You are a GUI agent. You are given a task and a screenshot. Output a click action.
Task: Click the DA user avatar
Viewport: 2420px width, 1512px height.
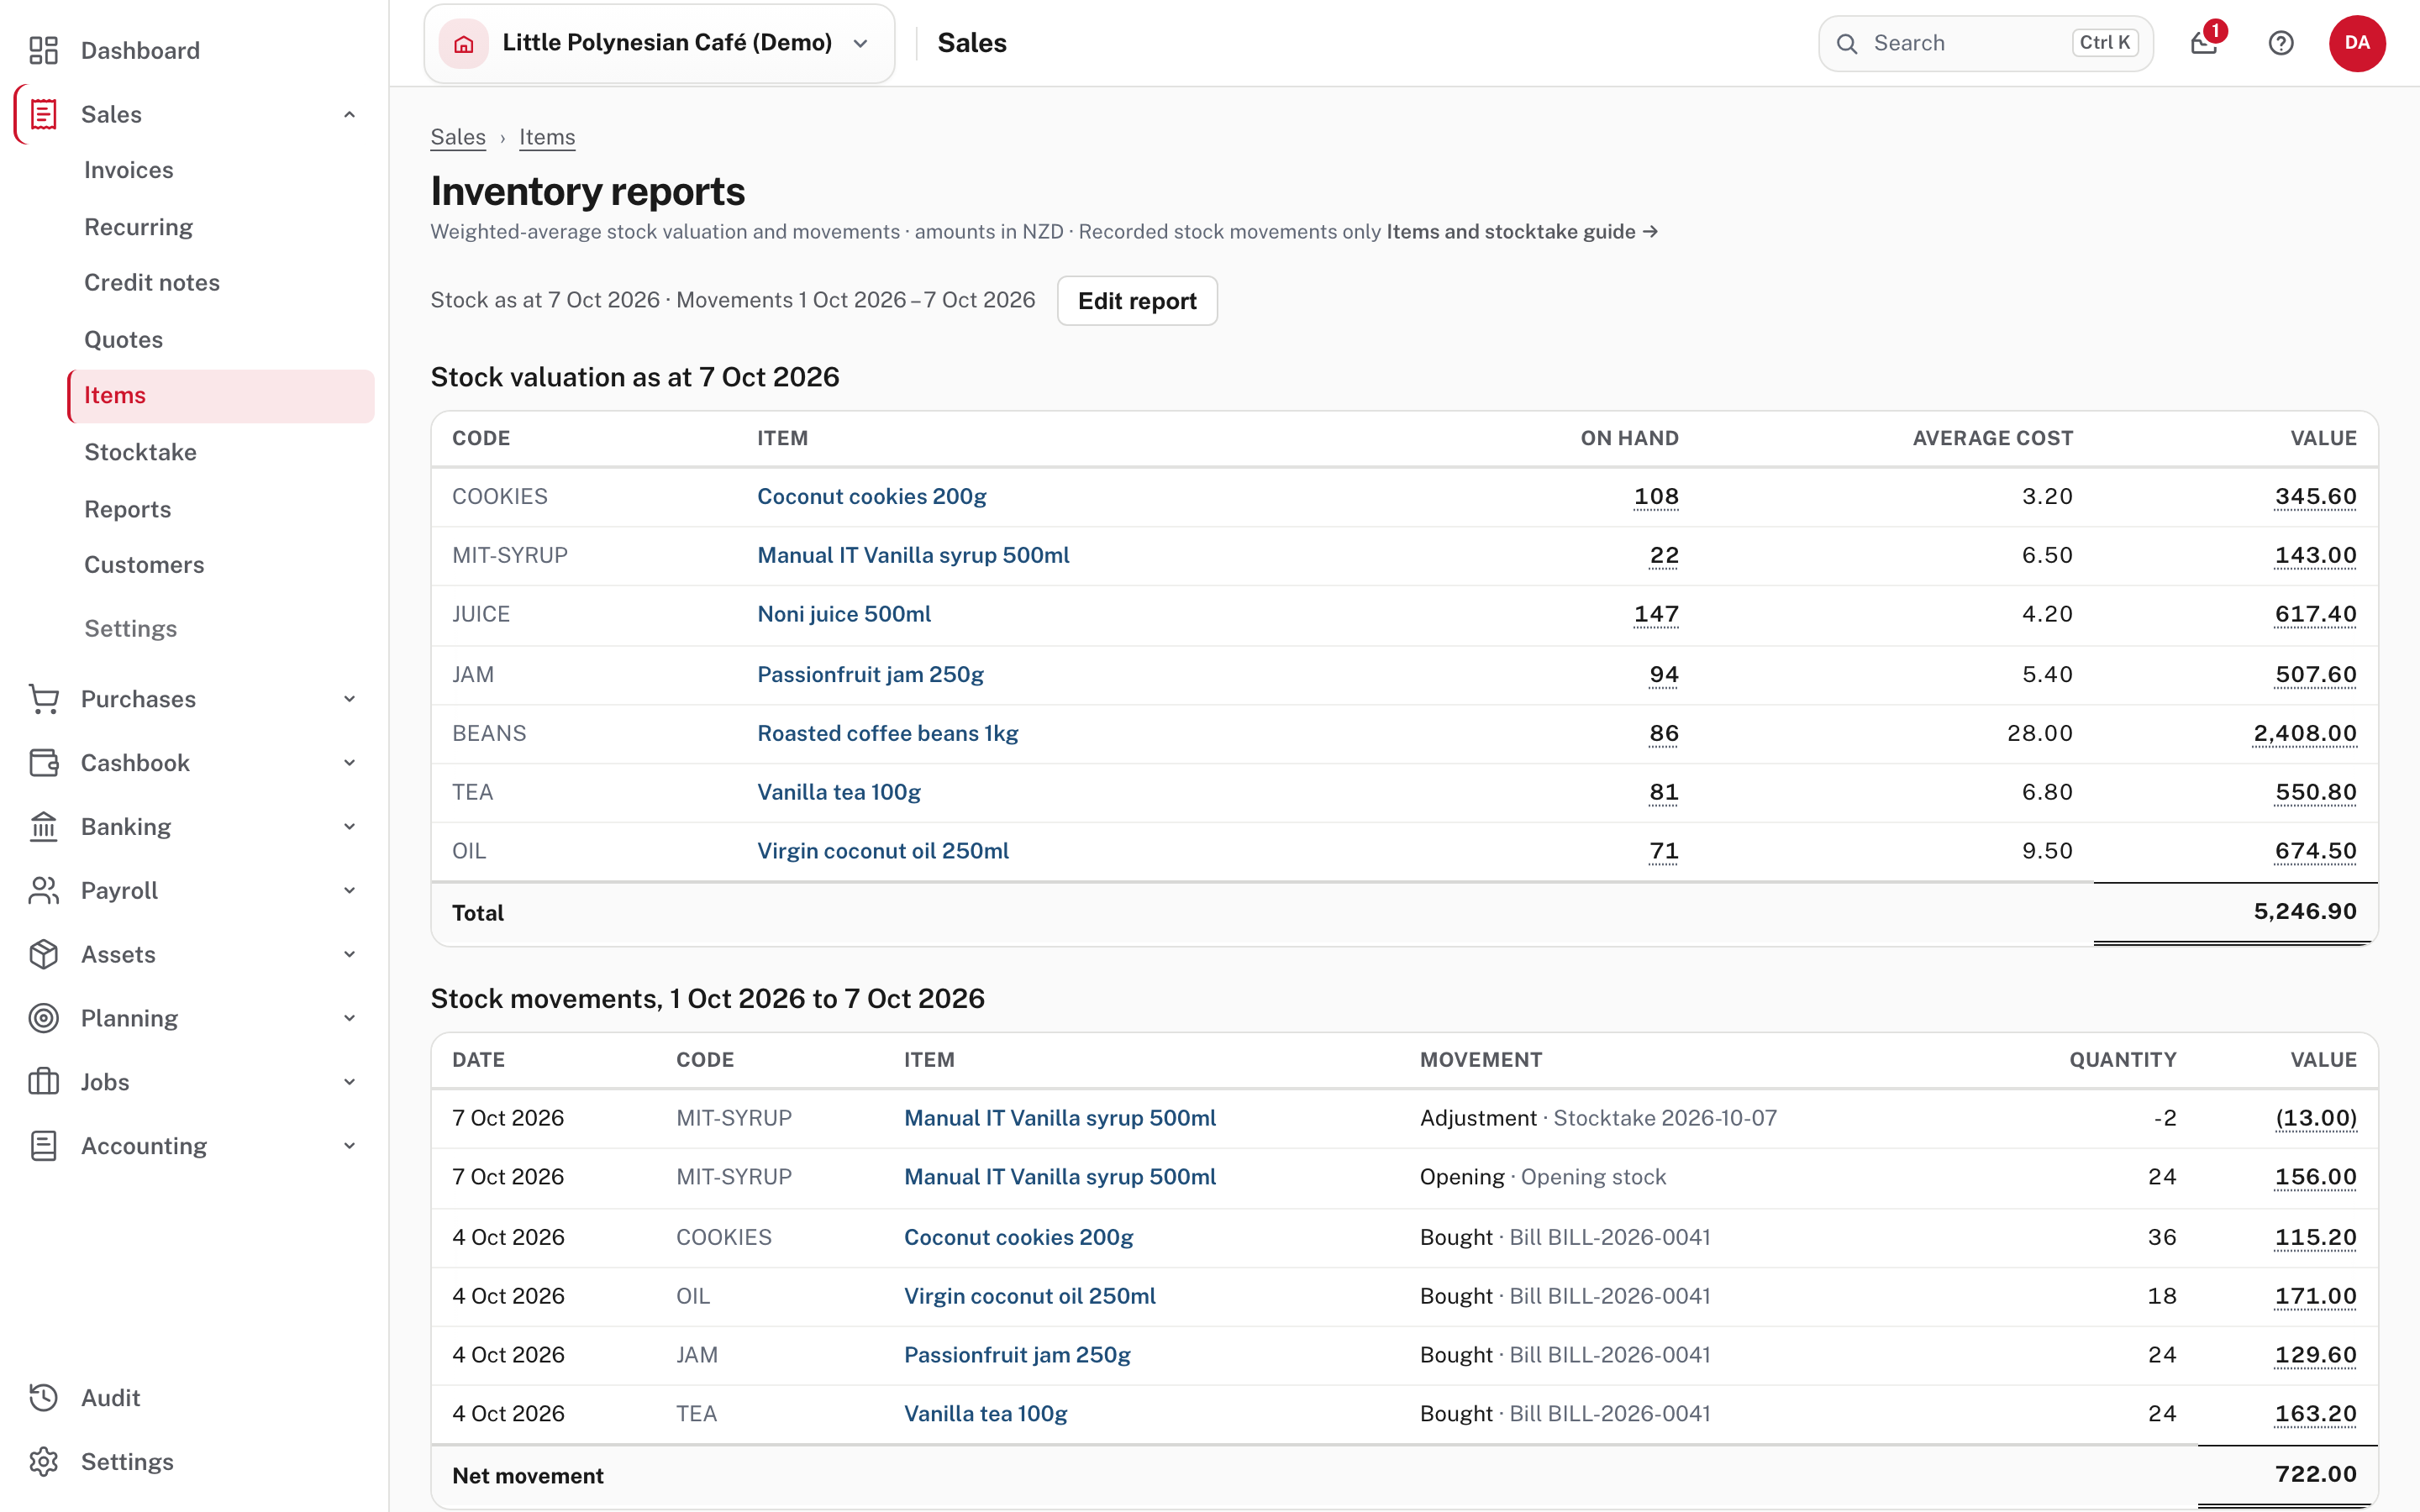[2357, 43]
